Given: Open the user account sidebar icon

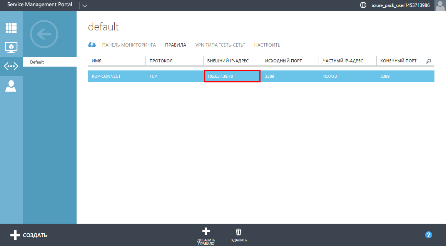Looking at the screenshot, I should pyautogui.click(x=11, y=85).
